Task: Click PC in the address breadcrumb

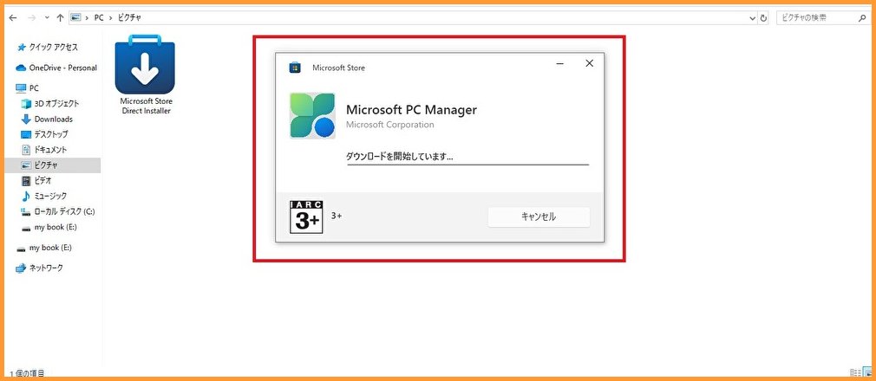Action: pyautogui.click(x=99, y=18)
